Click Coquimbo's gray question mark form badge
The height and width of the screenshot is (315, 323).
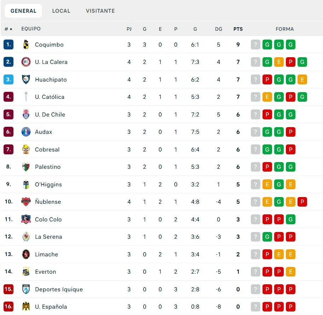pyautogui.click(x=255, y=44)
